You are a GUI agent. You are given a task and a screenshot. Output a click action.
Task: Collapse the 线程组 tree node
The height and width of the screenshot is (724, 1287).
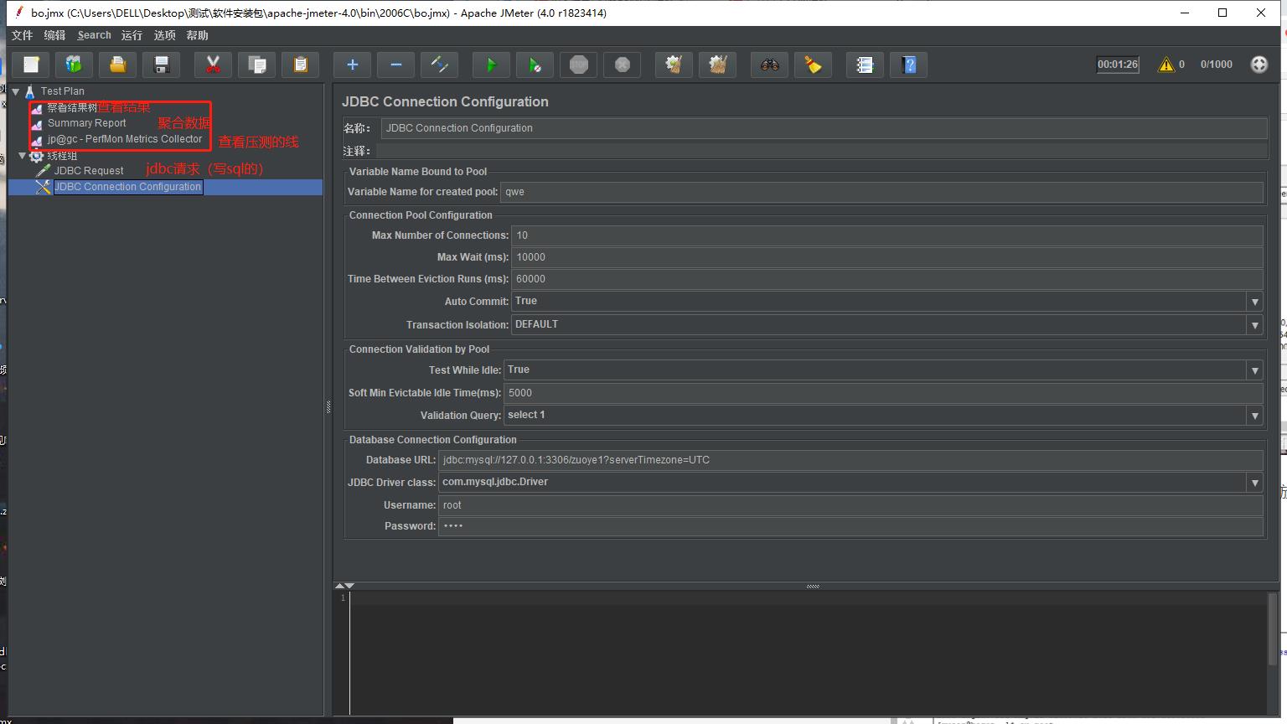(x=23, y=156)
